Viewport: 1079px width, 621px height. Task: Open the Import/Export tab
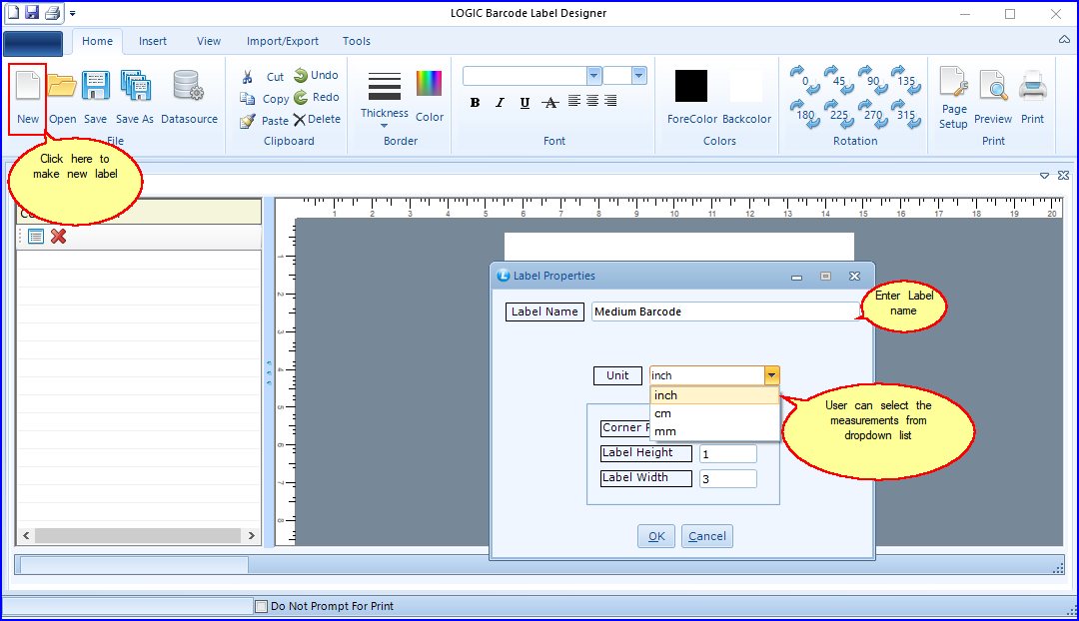tap(282, 41)
